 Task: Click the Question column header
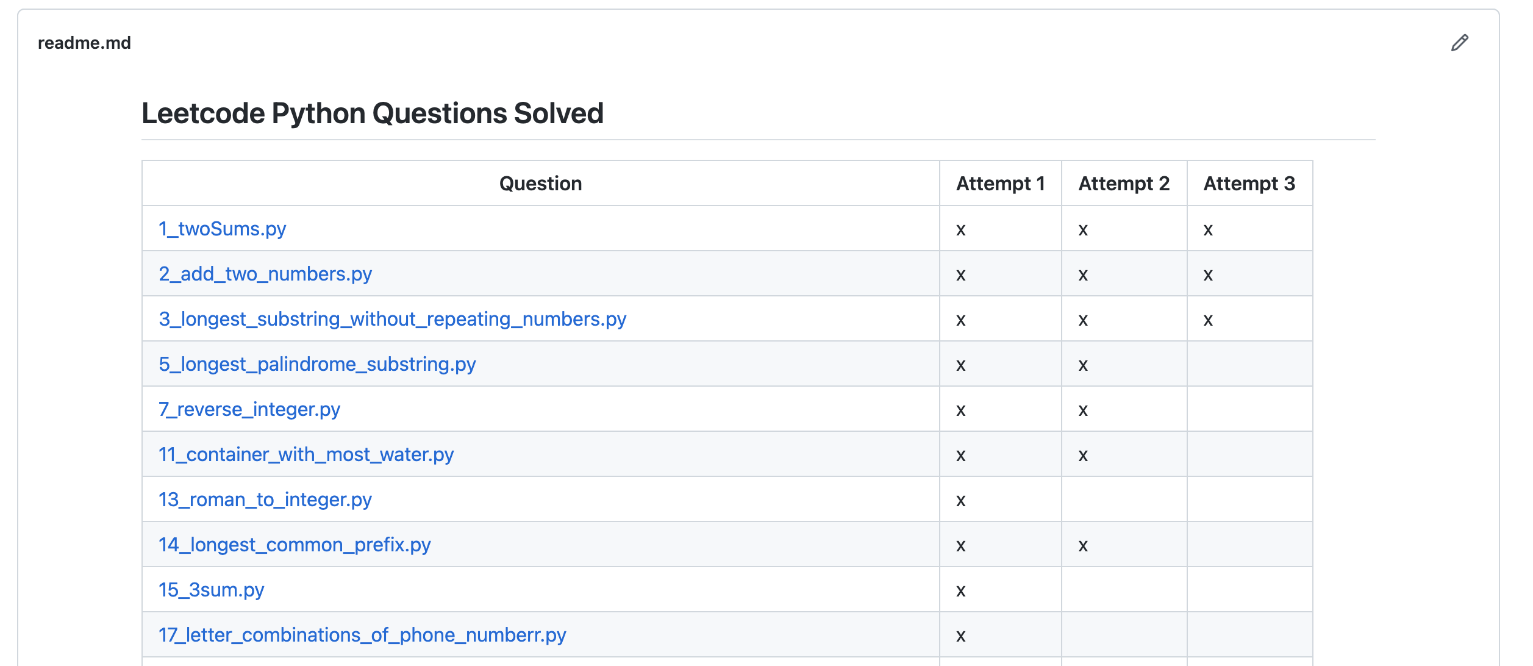coord(540,184)
